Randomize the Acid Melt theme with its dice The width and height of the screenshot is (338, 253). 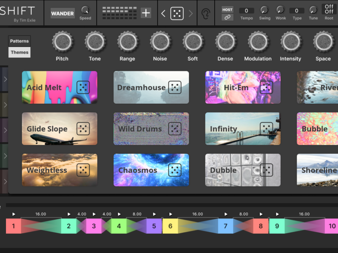click(83, 88)
